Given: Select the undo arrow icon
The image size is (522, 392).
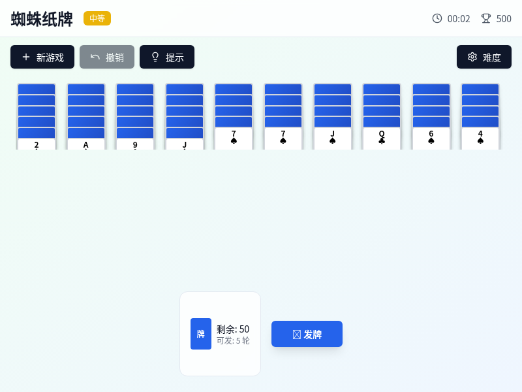Looking at the screenshot, I should 95,57.
